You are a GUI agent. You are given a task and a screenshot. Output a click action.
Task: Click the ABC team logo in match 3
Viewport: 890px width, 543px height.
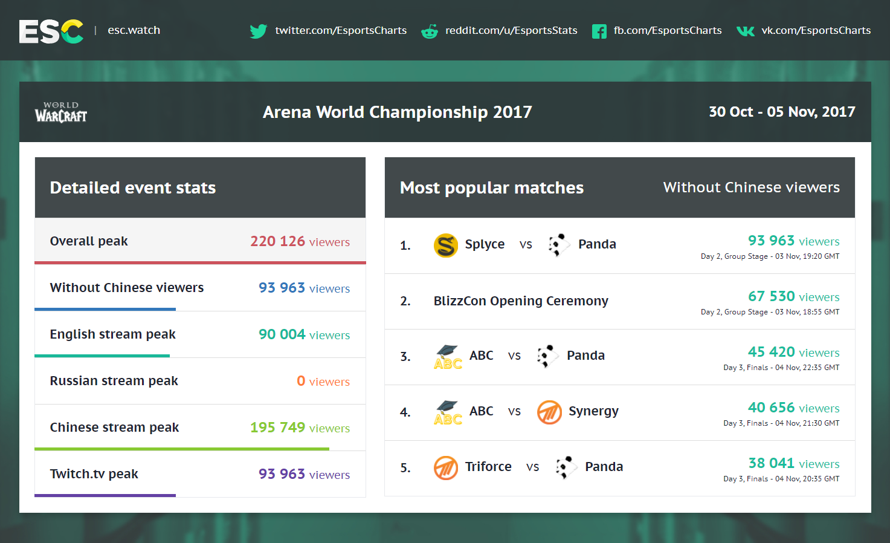448,357
